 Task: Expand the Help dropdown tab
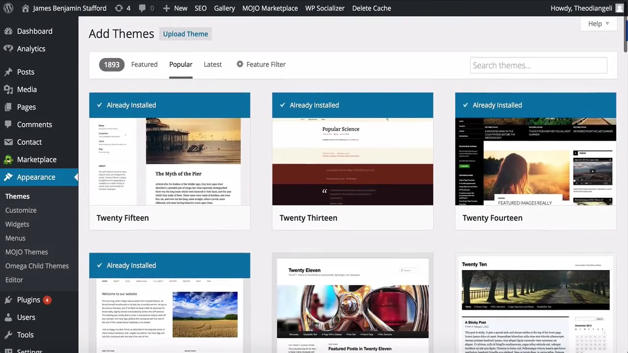pyautogui.click(x=599, y=24)
